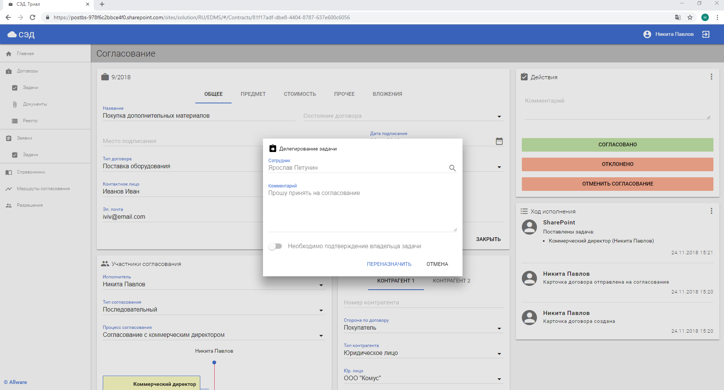724x390 pixels.
Task: Click ОТКЛОНЕНО button
Action: point(617,164)
